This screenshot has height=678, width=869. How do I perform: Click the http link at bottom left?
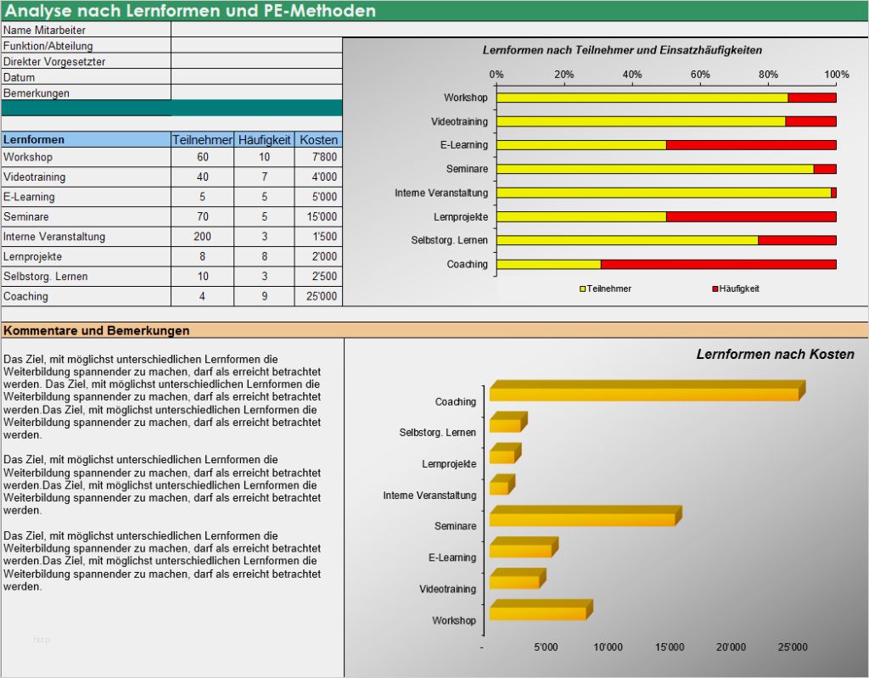[x=41, y=638]
